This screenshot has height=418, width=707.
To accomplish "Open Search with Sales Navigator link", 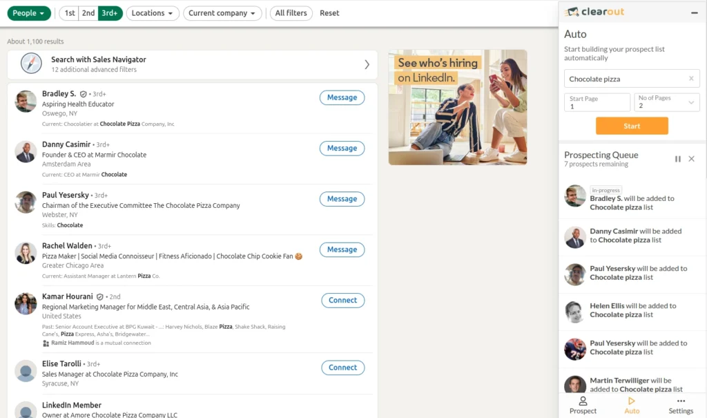I will click(x=98, y=59).
